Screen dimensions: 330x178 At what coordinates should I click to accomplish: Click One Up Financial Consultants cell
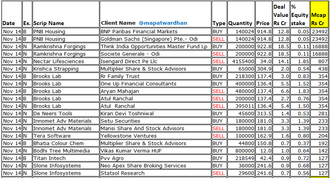click(156, 84)
